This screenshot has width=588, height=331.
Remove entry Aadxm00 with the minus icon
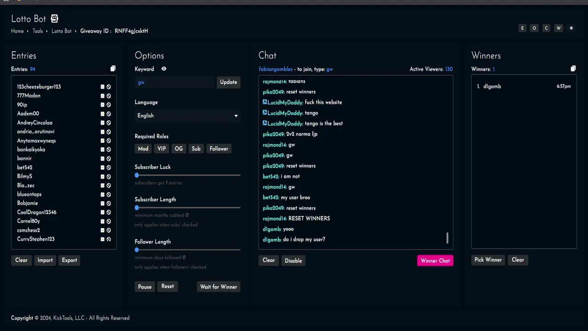point(102,114)
